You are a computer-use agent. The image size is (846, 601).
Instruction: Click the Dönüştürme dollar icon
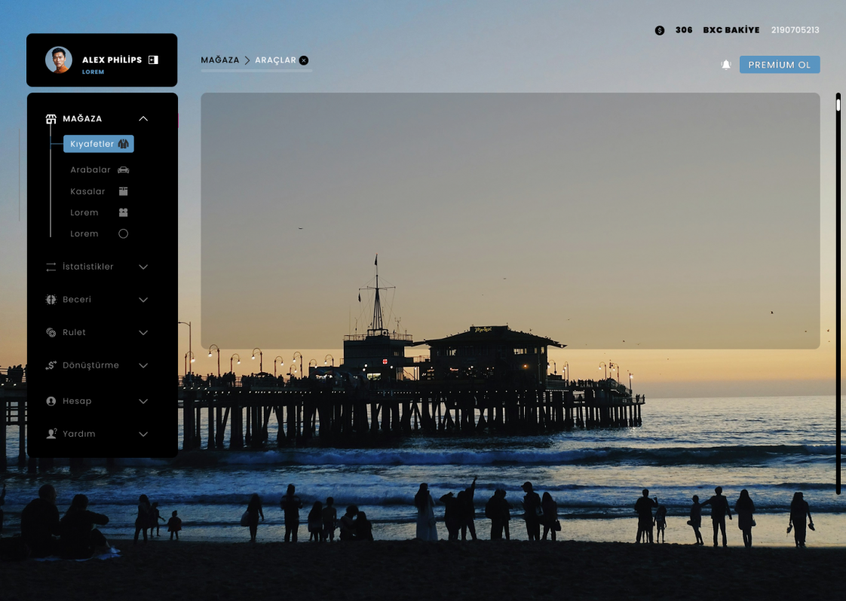click(x=51, y=365)
